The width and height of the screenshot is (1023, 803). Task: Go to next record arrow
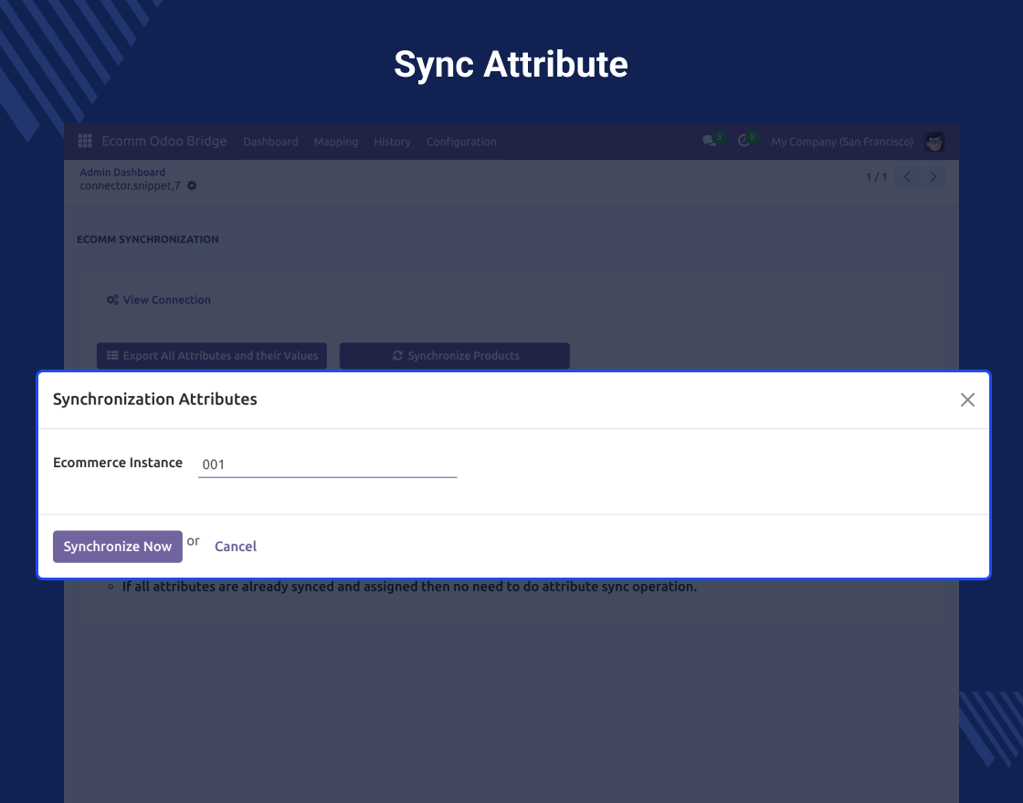pos(933,177)
